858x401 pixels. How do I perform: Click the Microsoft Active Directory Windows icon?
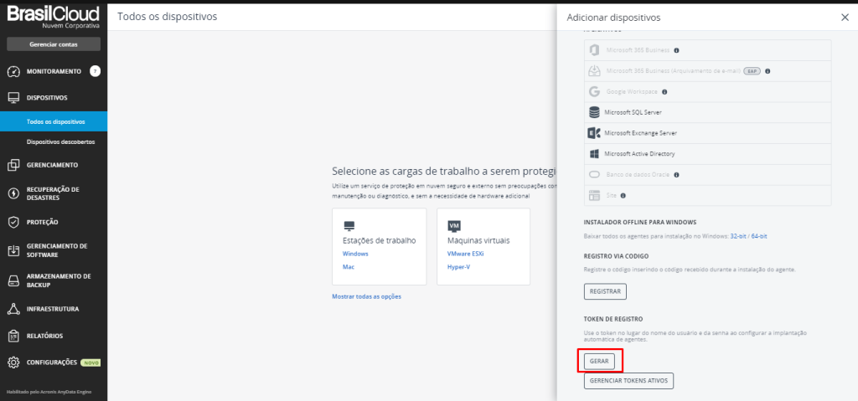tap(594, 154)
